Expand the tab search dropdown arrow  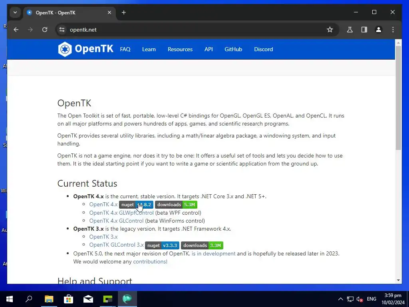[15, 12]
